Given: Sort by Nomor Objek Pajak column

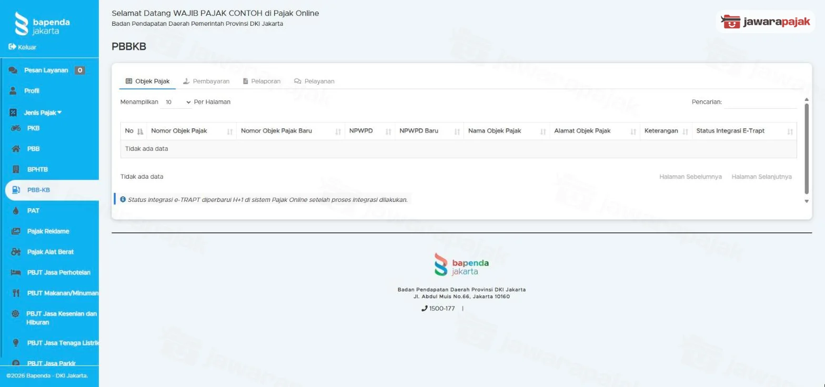Looking at the screenshot, I should 192,131.
